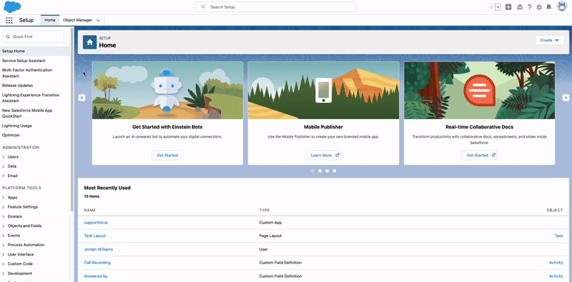This screenshot has height=282, width=572.
Task: Go to next carousel slide arrow
Action: pos(566,98)
